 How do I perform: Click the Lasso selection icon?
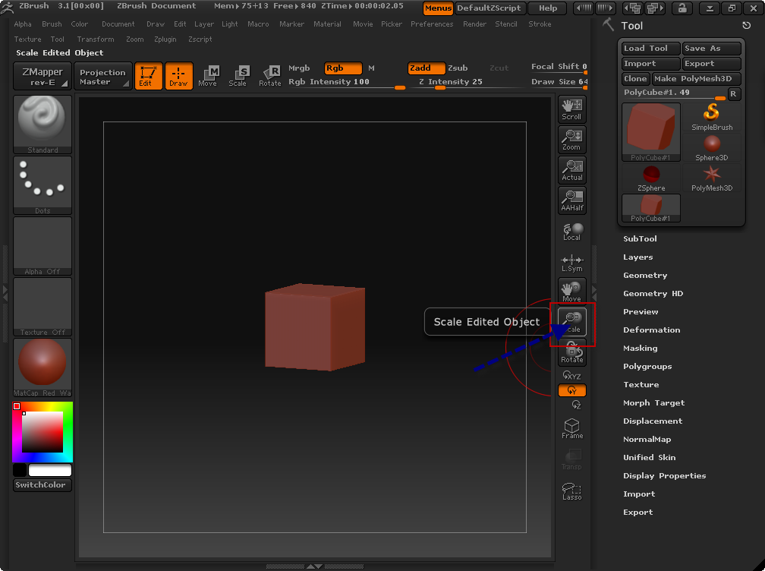click(571, 491)
